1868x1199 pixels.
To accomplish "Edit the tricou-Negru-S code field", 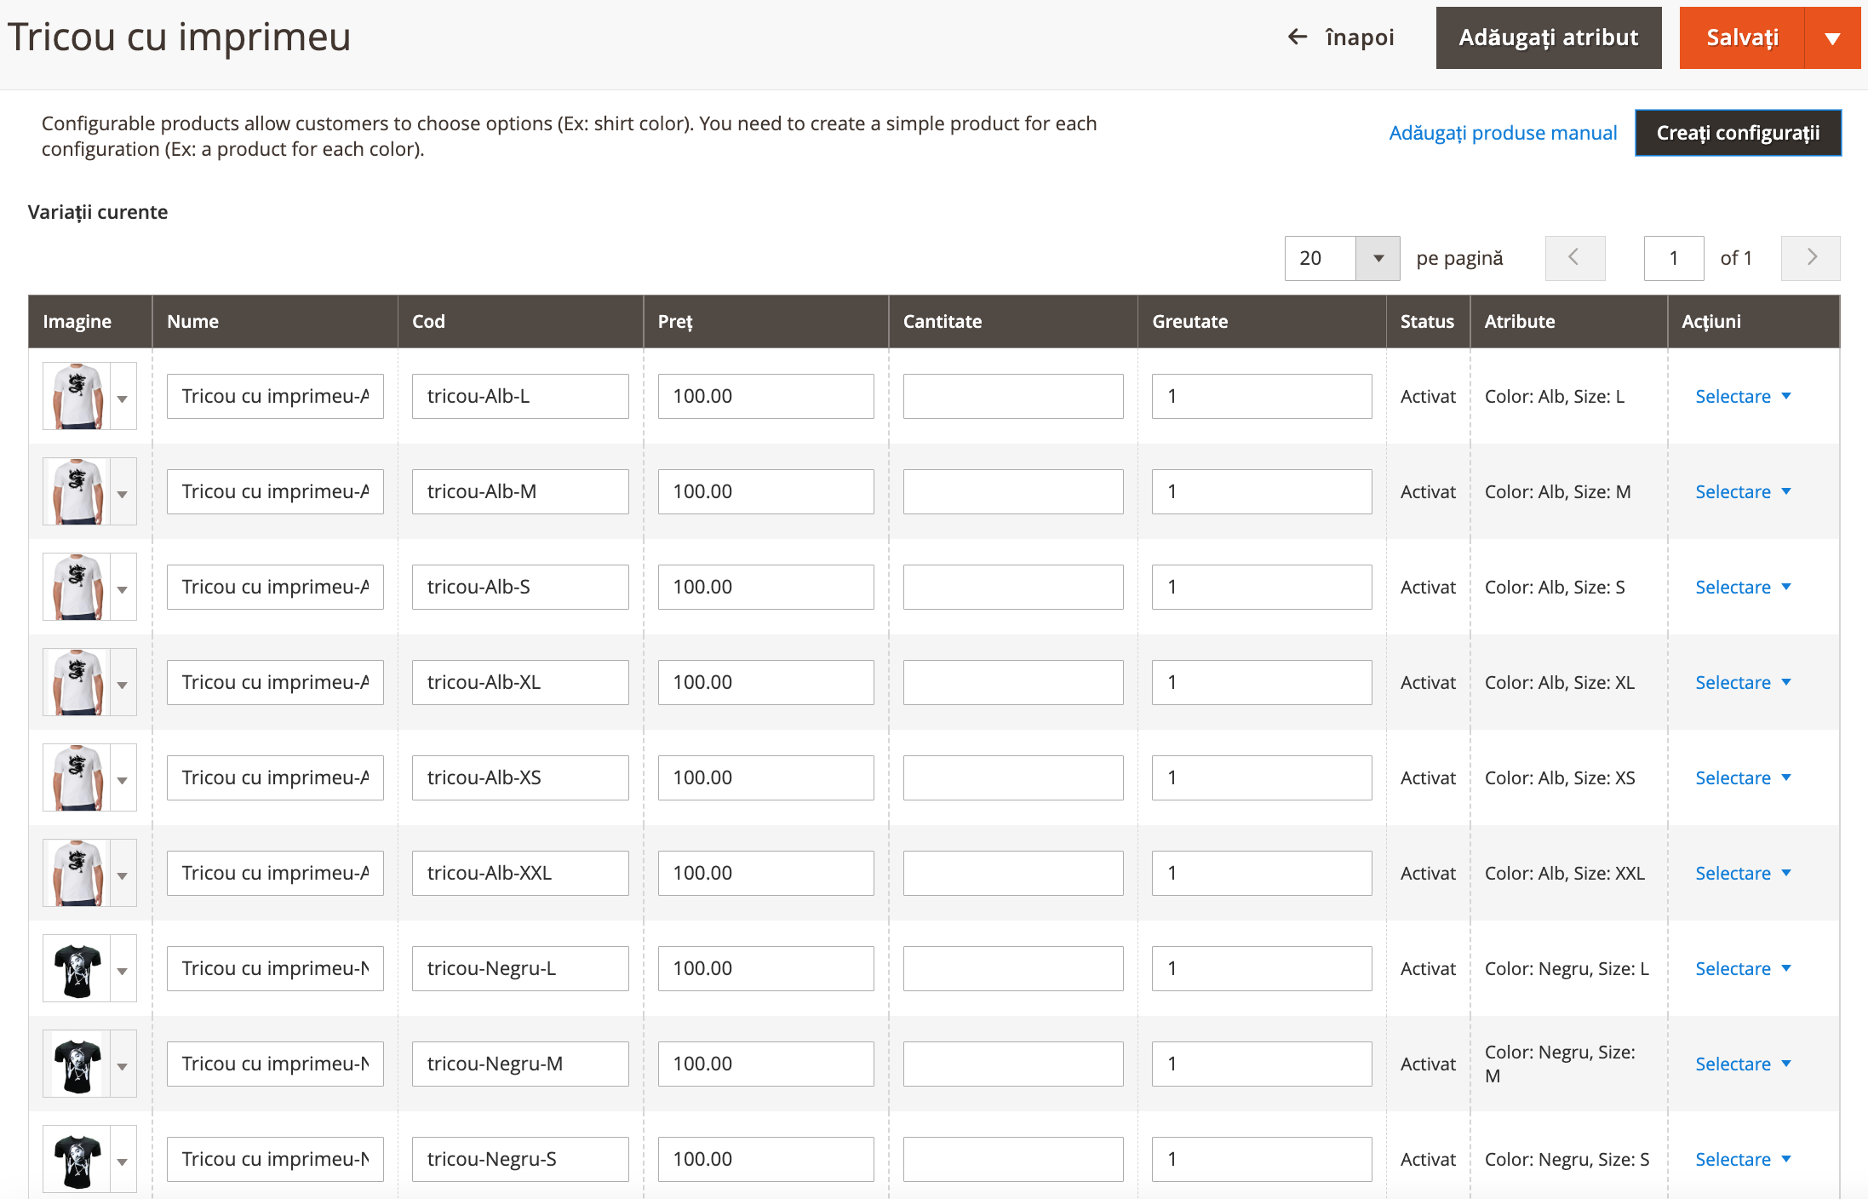I will pos(520,1159).
